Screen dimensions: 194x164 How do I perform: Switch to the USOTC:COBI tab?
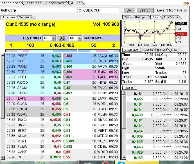[33, 3]
